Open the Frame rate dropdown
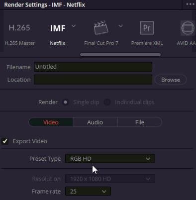This screenshot has height=200, width=196. click(x=88, y=191)
